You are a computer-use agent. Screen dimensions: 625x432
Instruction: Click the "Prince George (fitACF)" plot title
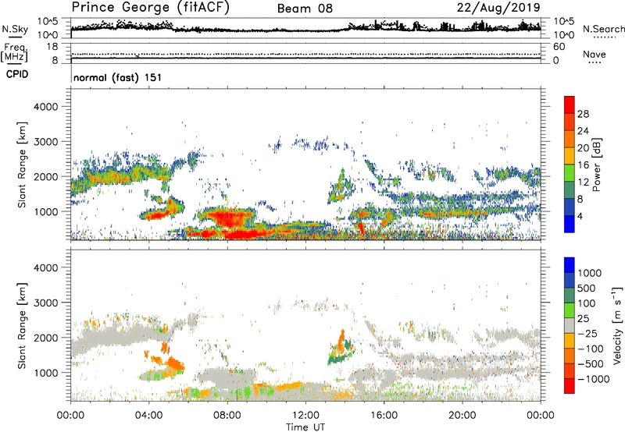point(150,8)
